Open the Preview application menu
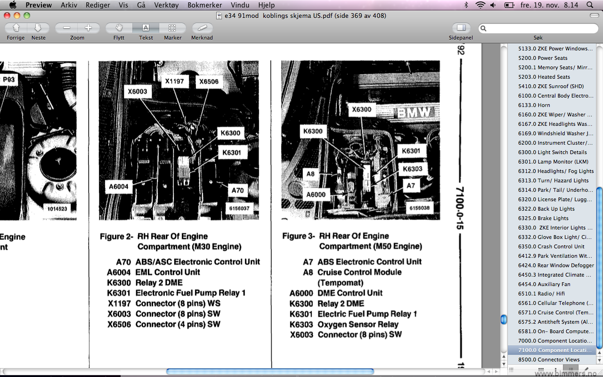 [39, 5]
